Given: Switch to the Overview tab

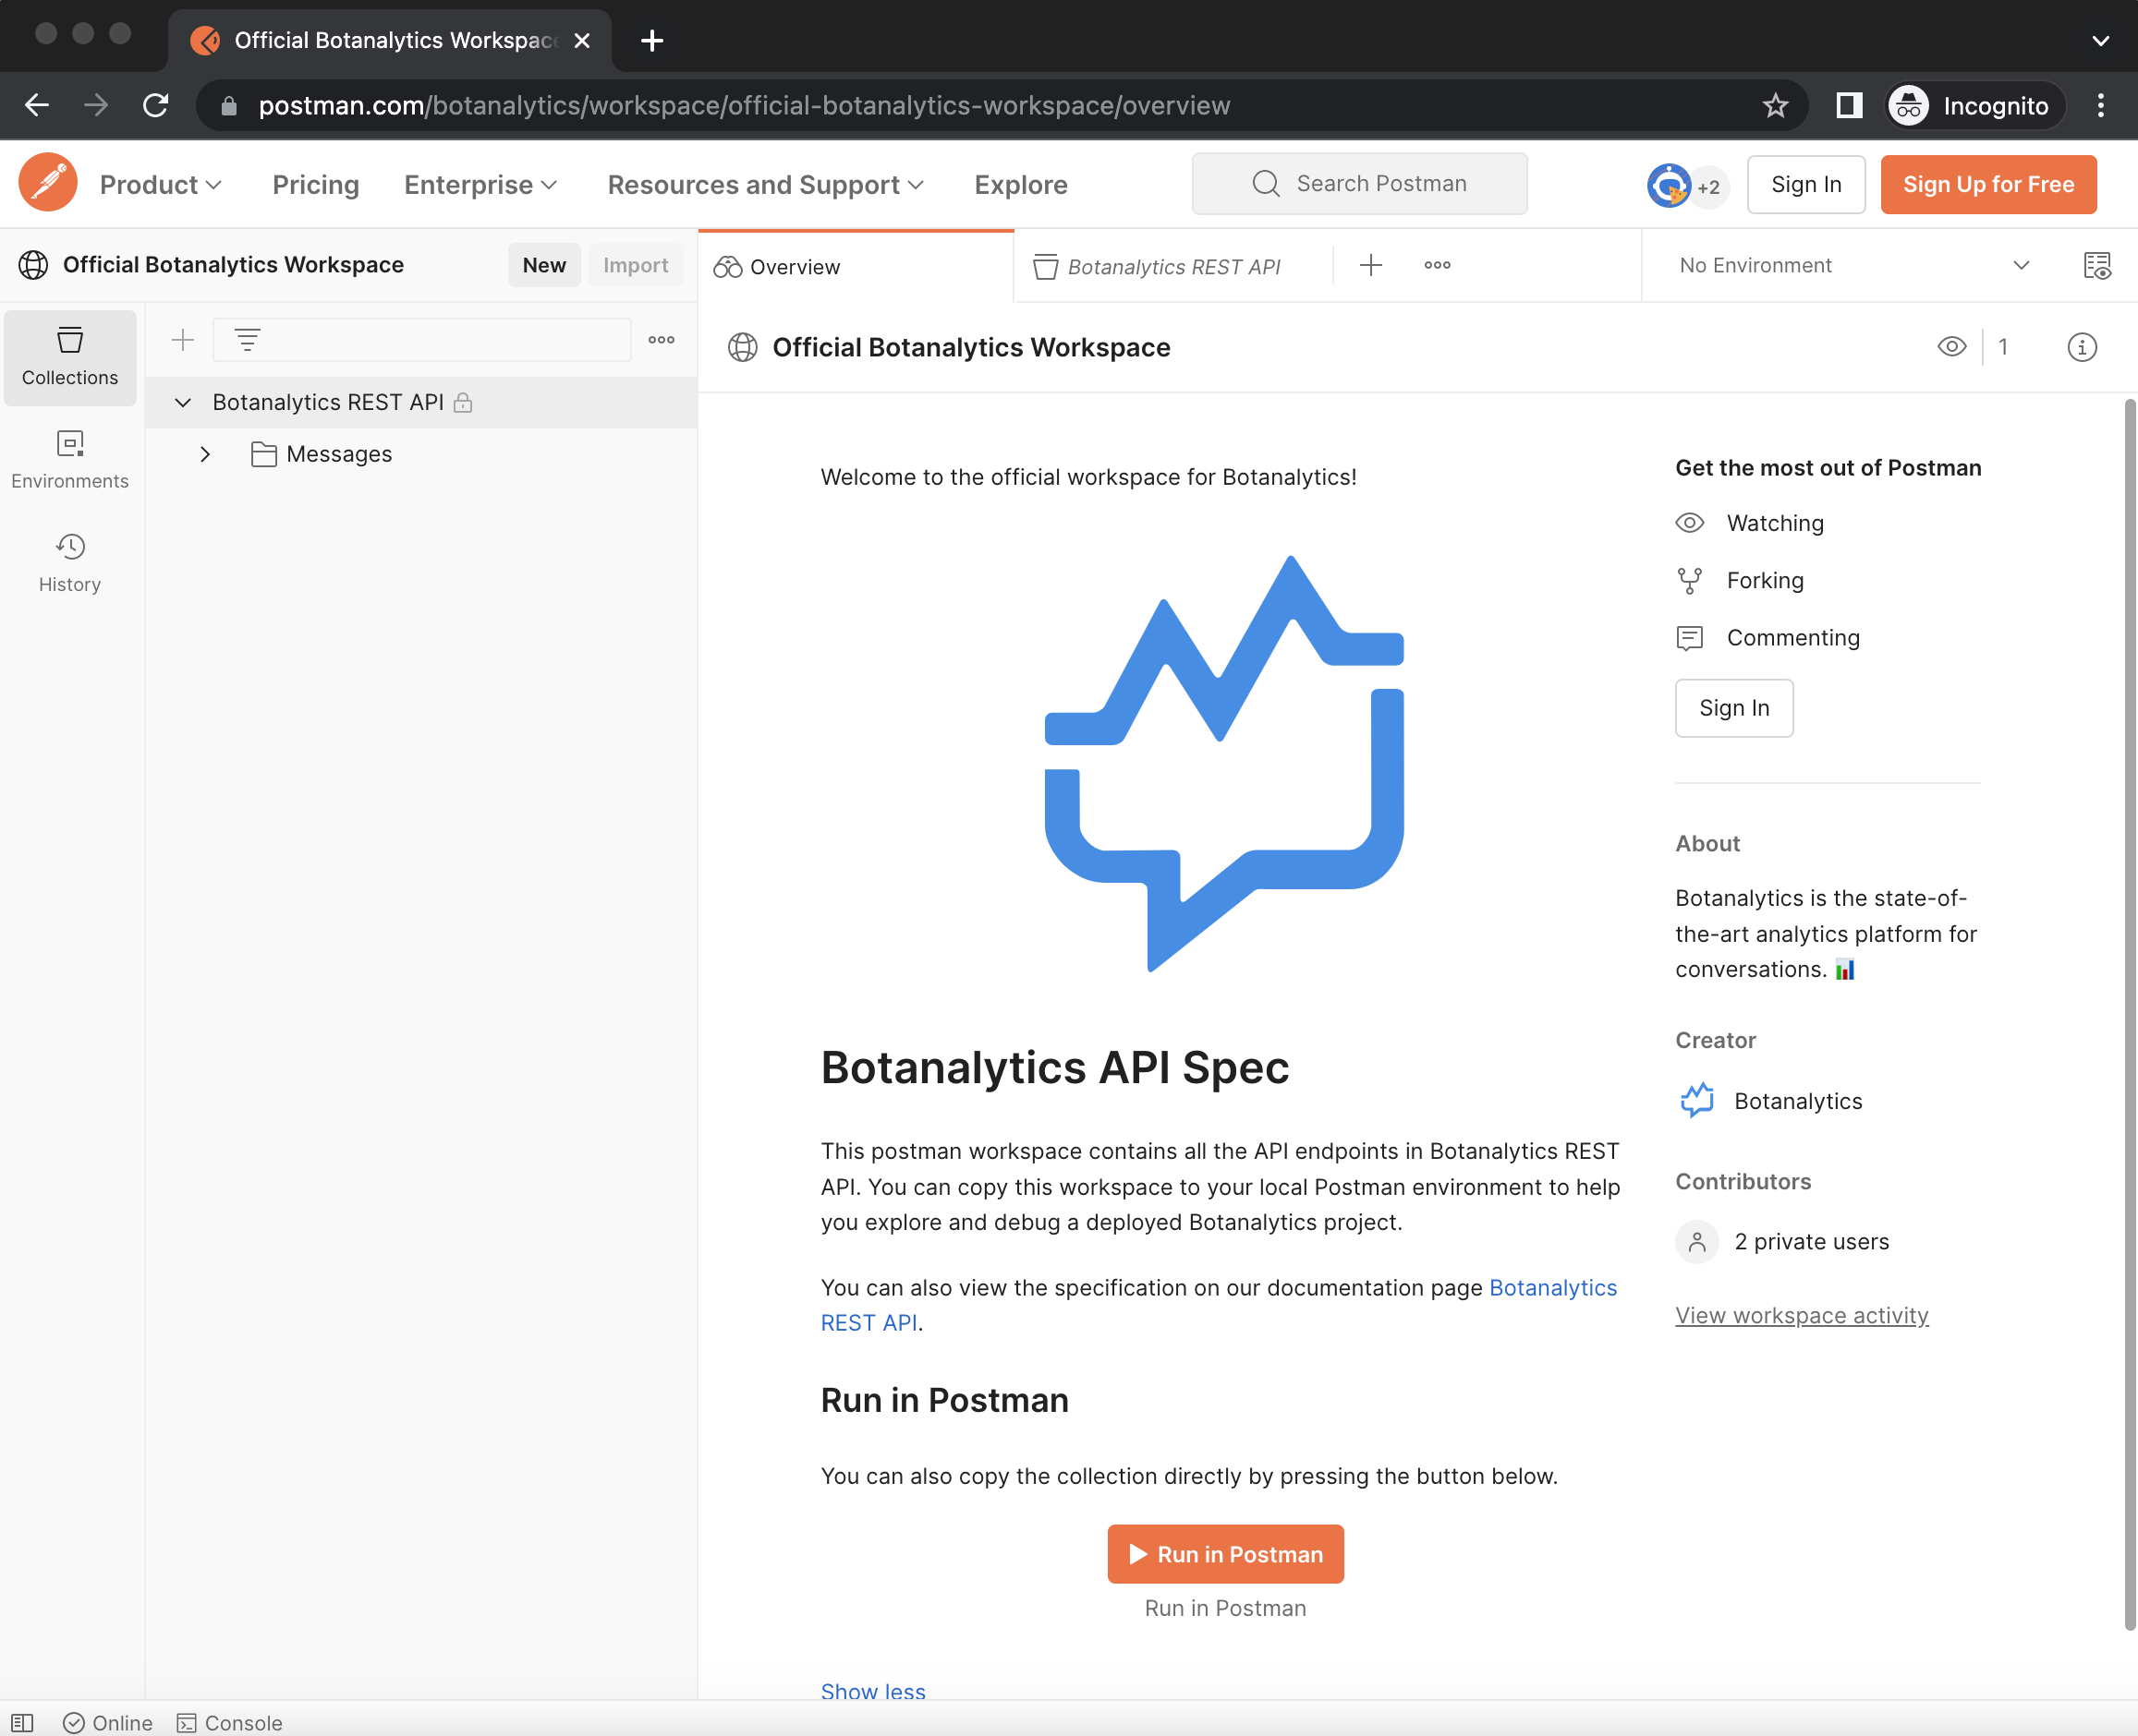Looking at the screenshot, I should [x=856, y=266].
